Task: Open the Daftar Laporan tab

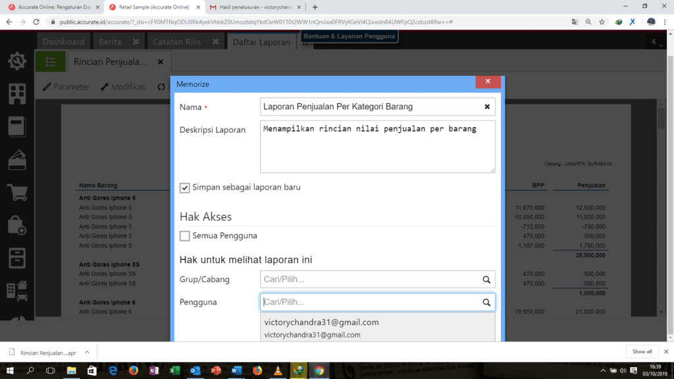Action: (x=261, y=42)
